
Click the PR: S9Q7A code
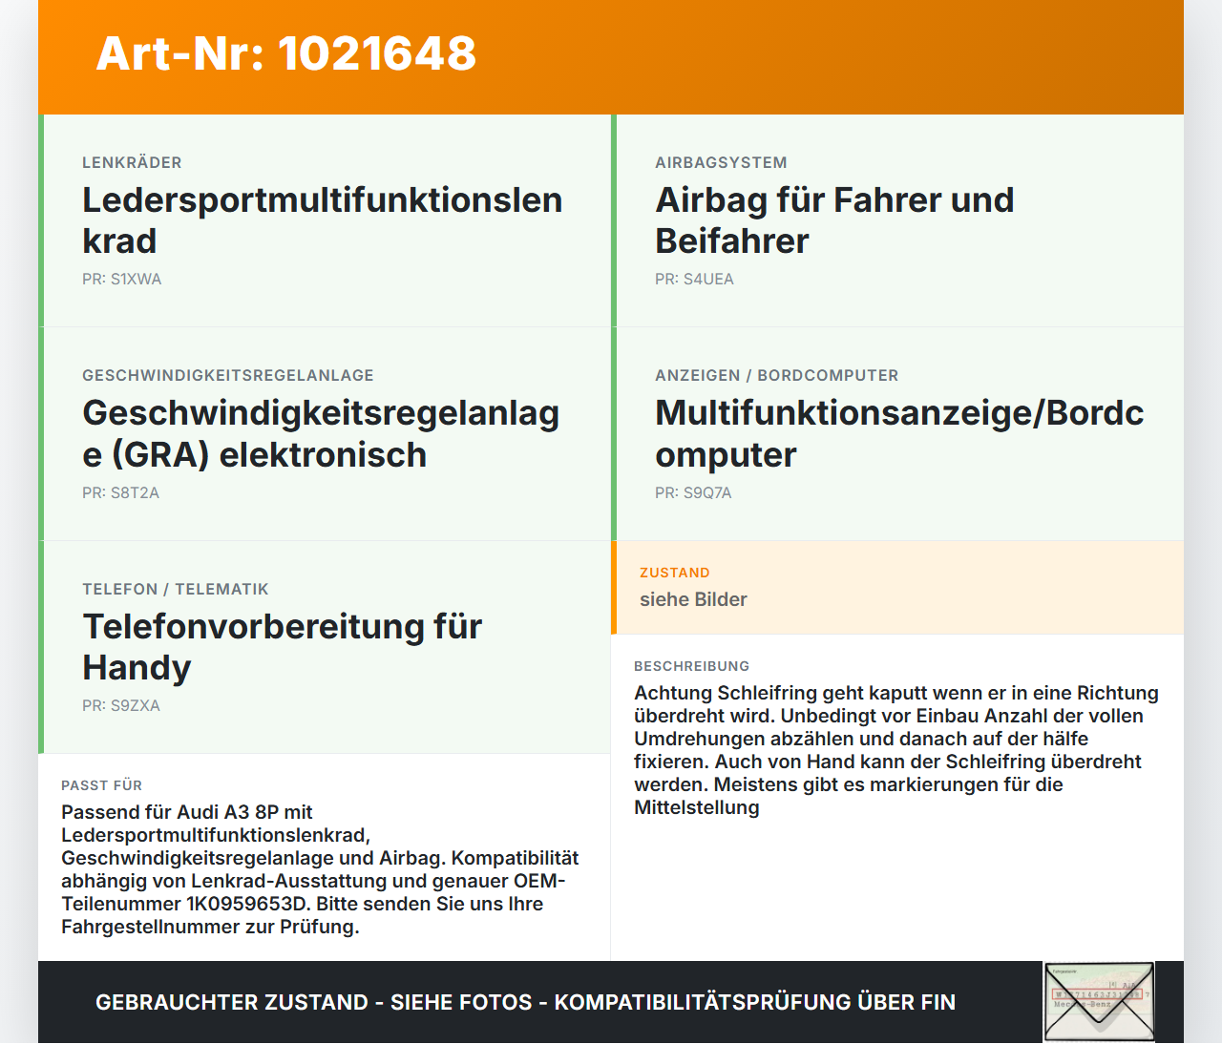coord(693,493)
